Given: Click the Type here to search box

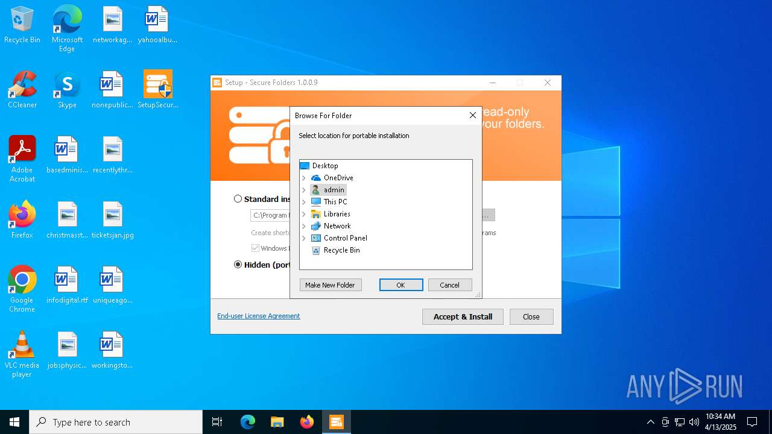Looking at the screenshot, I should 116,422.
